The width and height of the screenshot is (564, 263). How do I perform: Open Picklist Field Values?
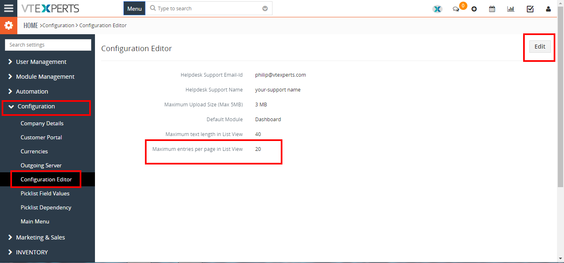45,193
